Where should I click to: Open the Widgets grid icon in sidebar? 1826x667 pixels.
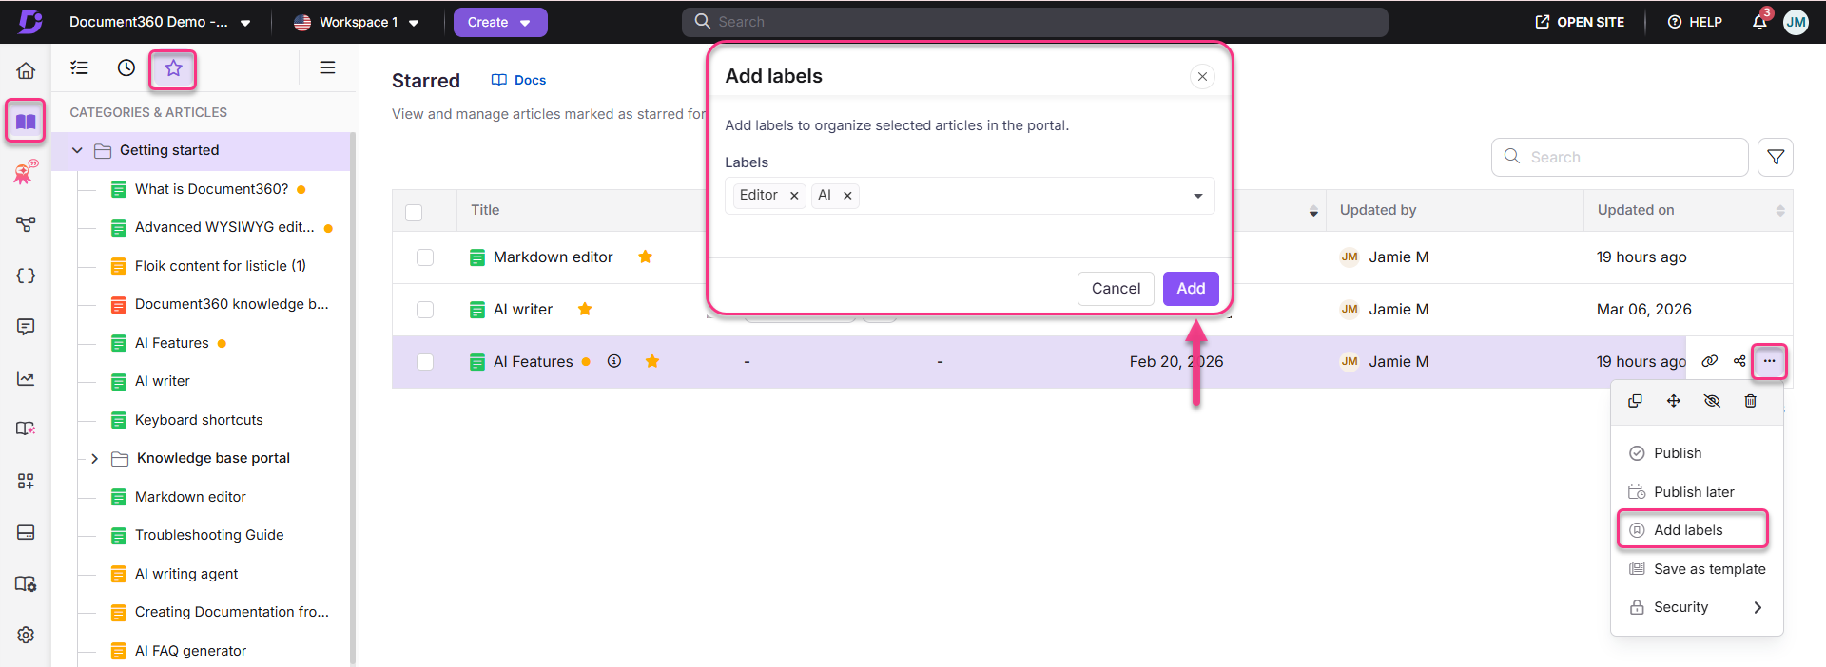[26, 481]
